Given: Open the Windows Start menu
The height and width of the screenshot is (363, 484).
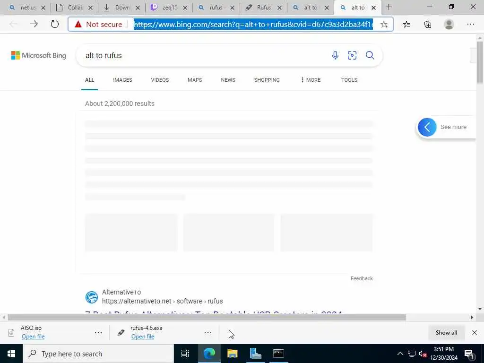Looking at the screenshot, I should [x=11, y=354].
